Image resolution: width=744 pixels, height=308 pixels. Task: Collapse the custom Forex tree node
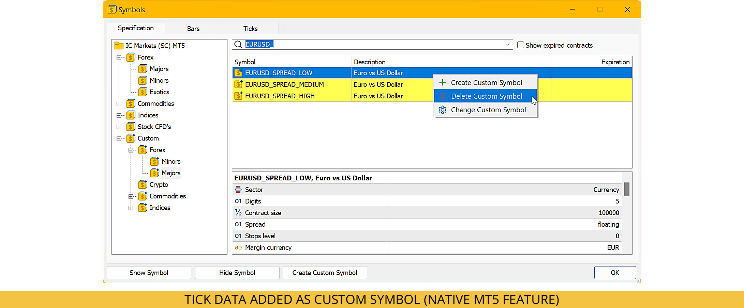tap(131, 150)
